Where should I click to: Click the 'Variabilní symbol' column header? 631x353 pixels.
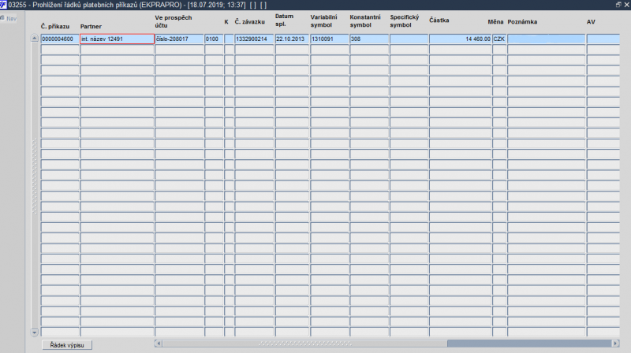pos(324,21)
